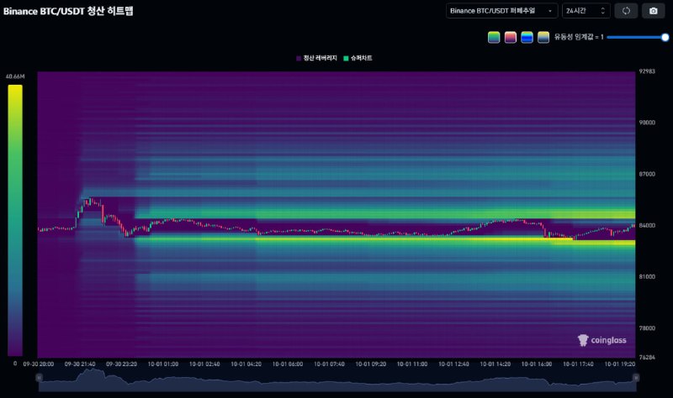This screenshot has height=398, width=673.
Task: Select the yellow-gray color theme swatch
Action: click(x=543, y=37)
